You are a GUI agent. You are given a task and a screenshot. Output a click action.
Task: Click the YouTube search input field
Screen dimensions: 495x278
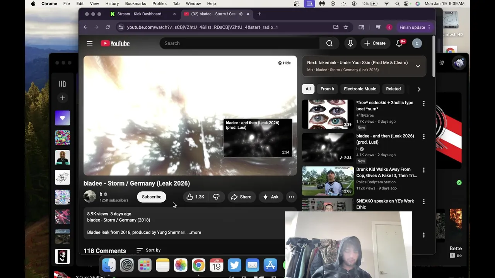pos(240,43)
